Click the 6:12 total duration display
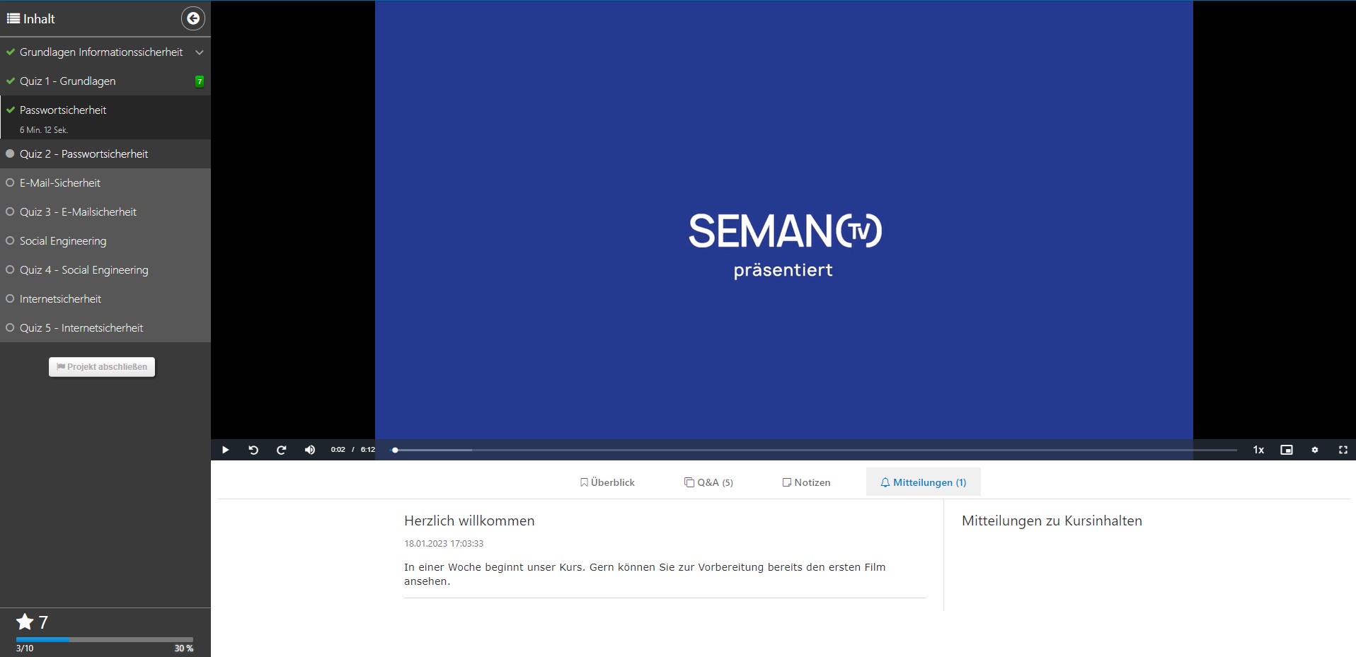 [368, 450]
